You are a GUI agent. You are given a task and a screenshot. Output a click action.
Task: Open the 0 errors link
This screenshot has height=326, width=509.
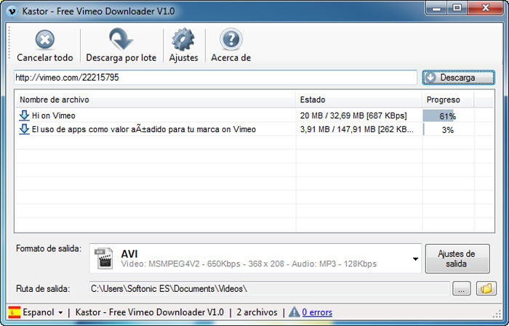317,312
